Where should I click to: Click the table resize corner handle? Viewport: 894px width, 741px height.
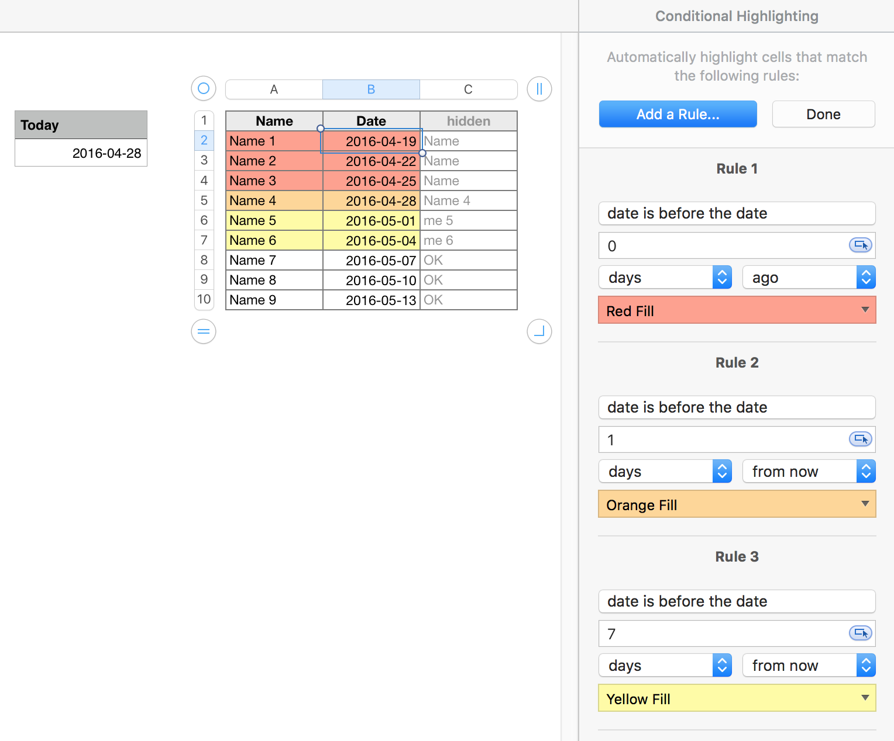coord(539,331)
